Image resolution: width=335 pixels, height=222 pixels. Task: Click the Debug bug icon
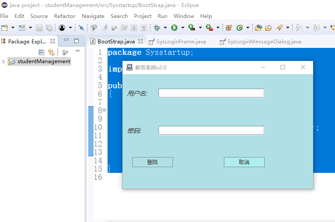157,28
